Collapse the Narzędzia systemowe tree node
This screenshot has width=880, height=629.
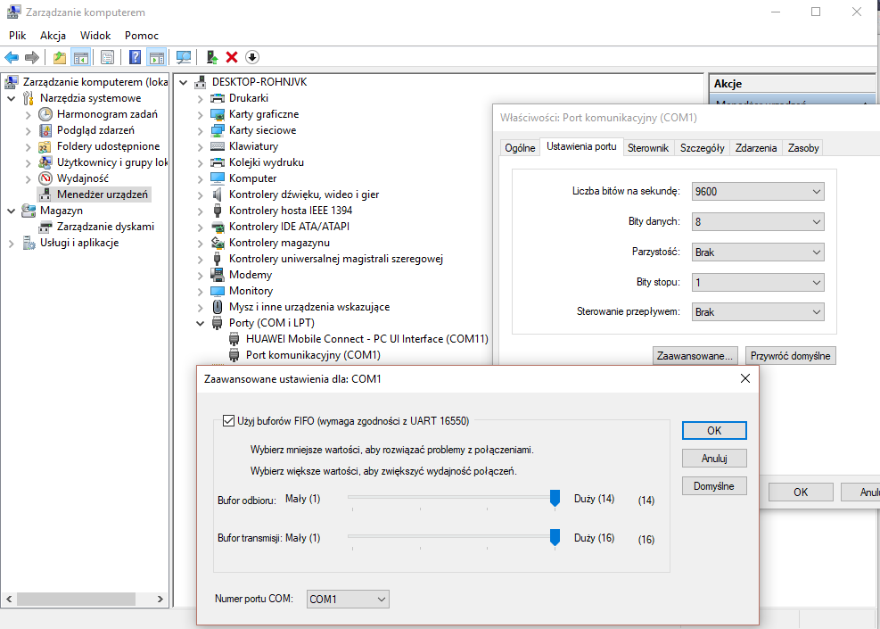[12, 99]
